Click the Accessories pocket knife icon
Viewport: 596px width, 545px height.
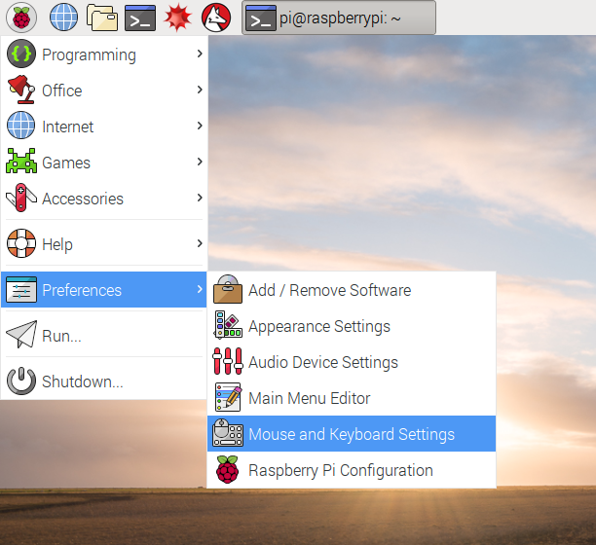(x=21, y=198)
